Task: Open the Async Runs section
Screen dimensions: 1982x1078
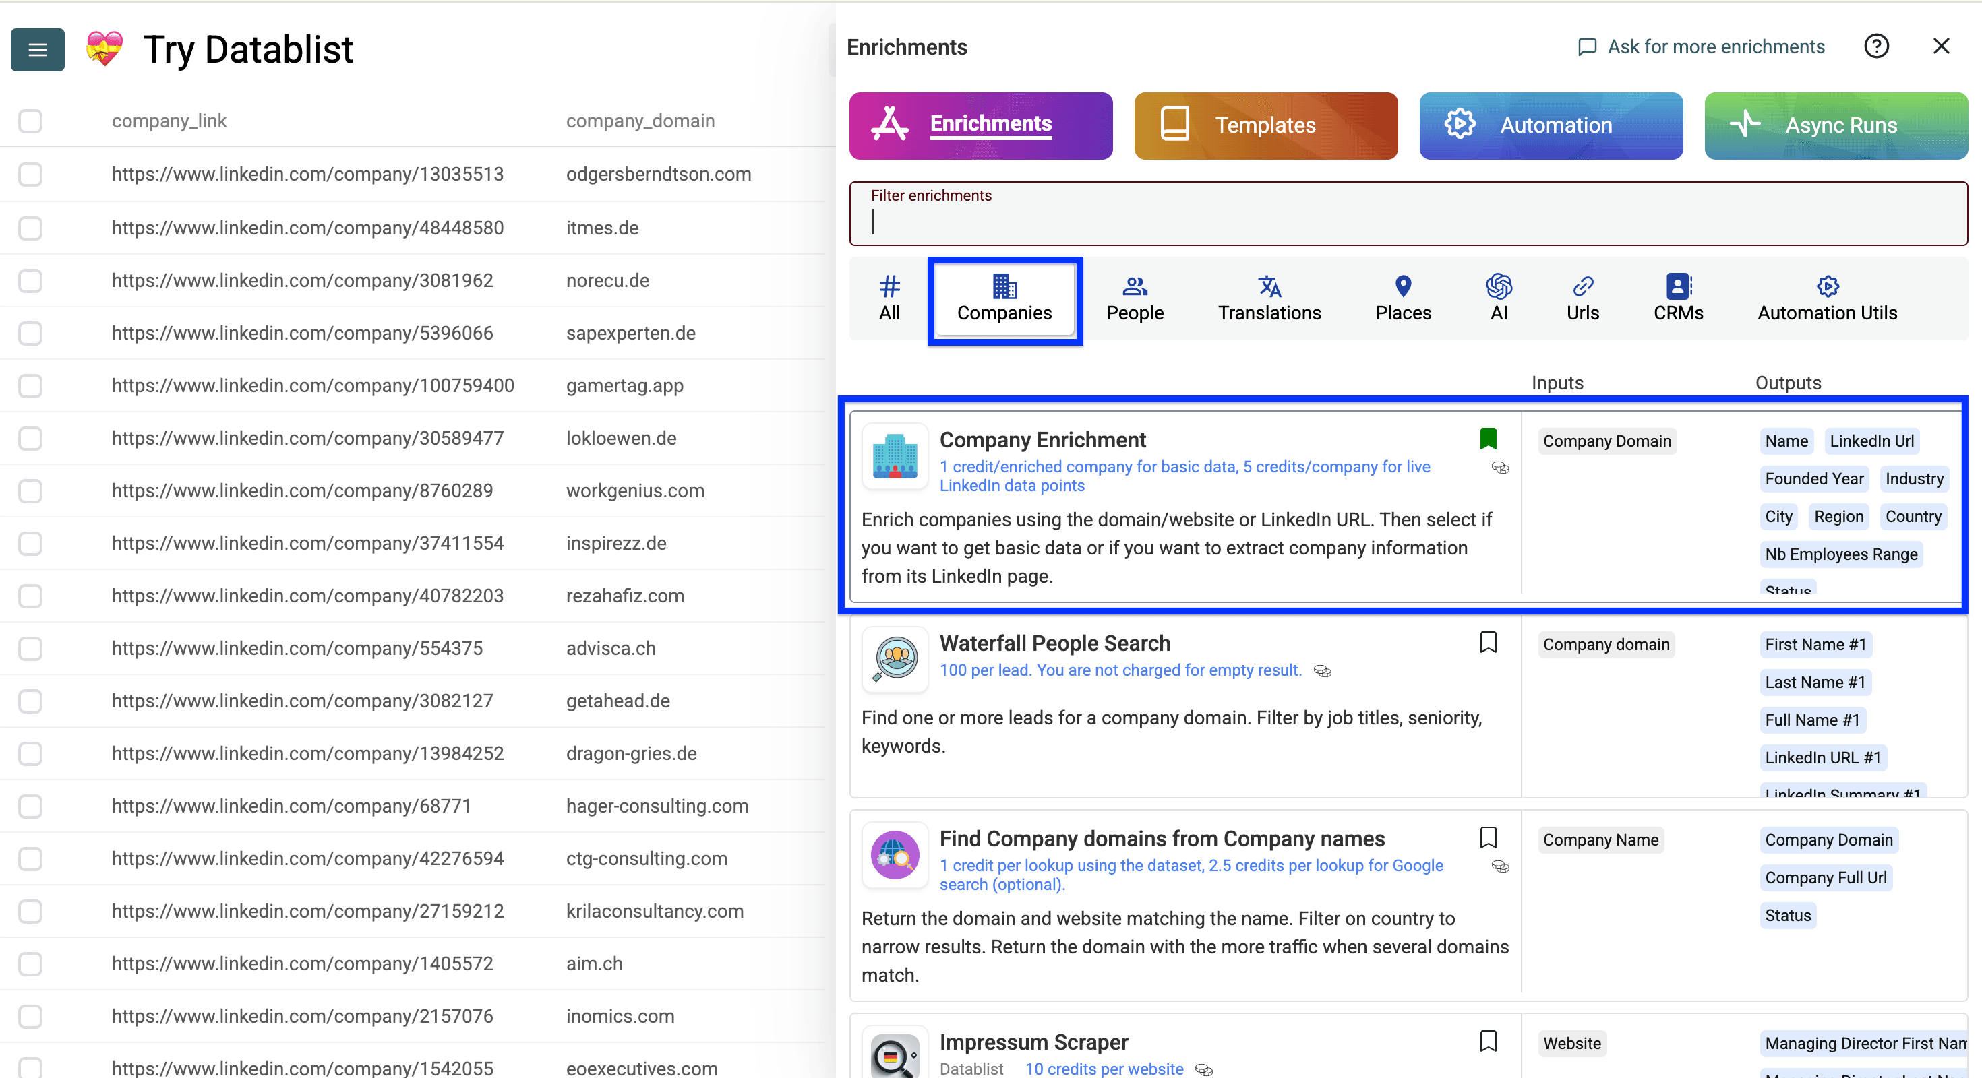Action: tap(1835, 125)
